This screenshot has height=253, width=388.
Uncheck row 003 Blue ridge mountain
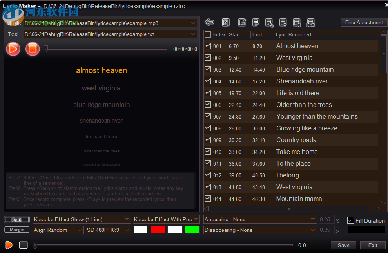coord(208,69)
